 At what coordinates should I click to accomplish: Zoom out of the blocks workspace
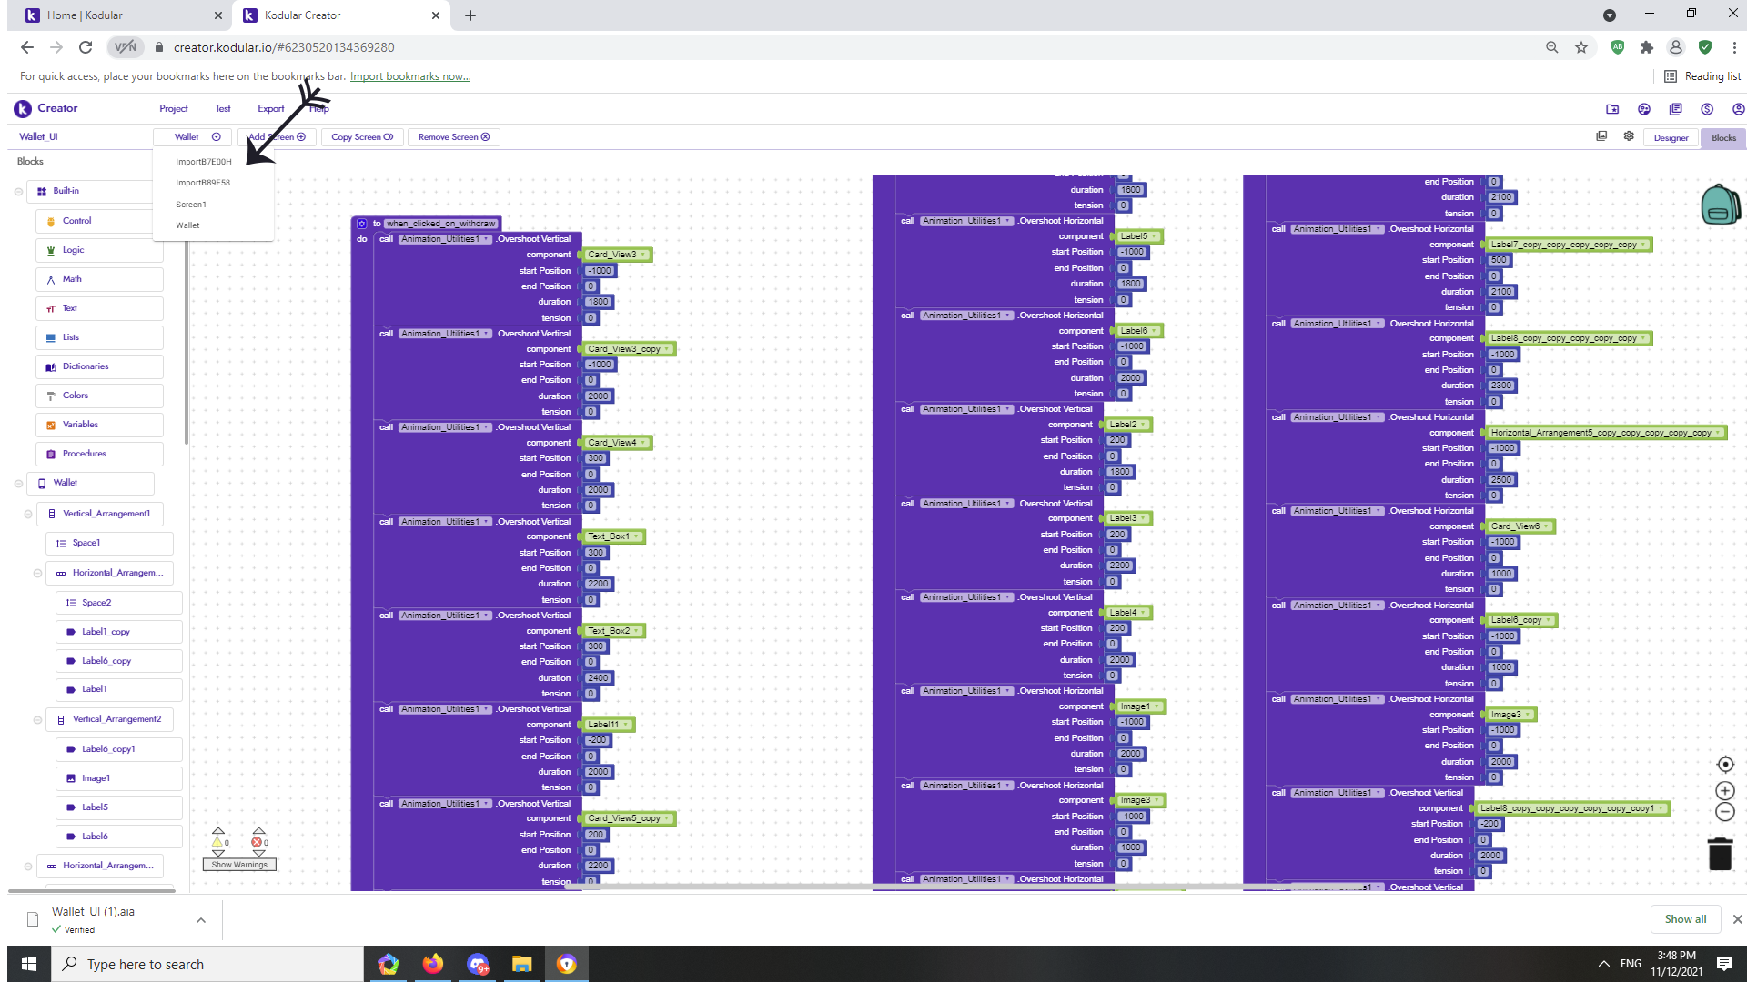pyautogui.click(x=1724, y=812)
